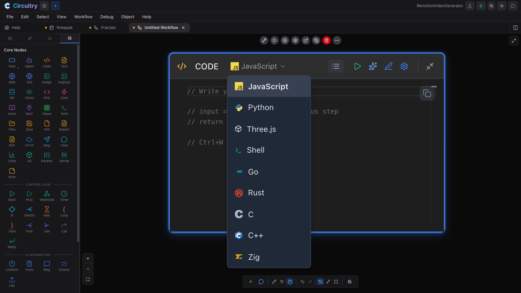This screenshot has height=293, width=521.
Task: Open code node settings gear
Action: click(x=404, y=66)
